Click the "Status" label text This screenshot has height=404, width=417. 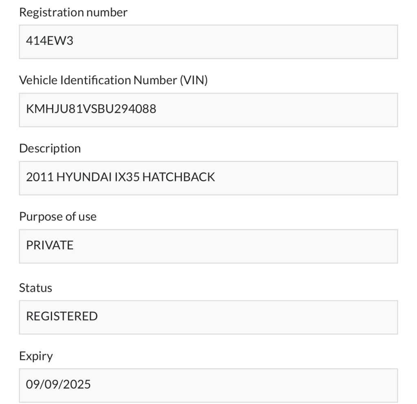35,288
